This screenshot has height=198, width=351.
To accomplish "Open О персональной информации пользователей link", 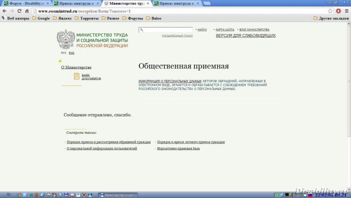I will pyautogui.click(x=102, y=148).
